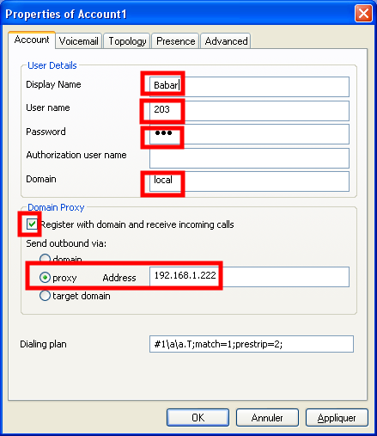Select the domain outbound radio button

[45, 259]
